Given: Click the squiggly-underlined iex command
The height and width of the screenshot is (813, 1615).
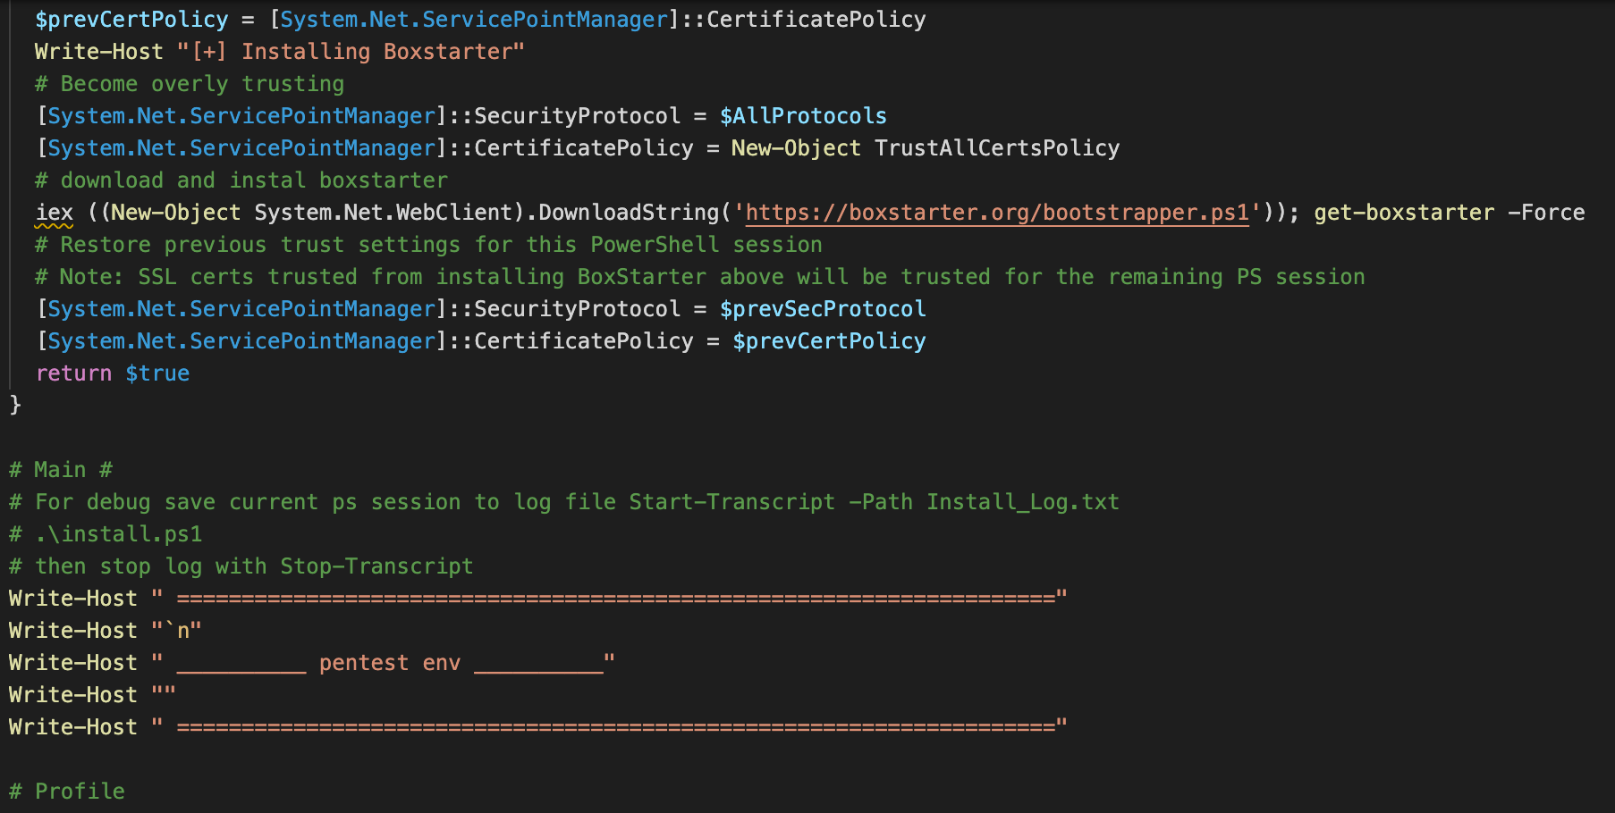Looking at the screenshot, I should [x=54, y=213].
